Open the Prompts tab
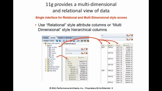162x91 pixels. pyautogui.click(x=60, y=38)
